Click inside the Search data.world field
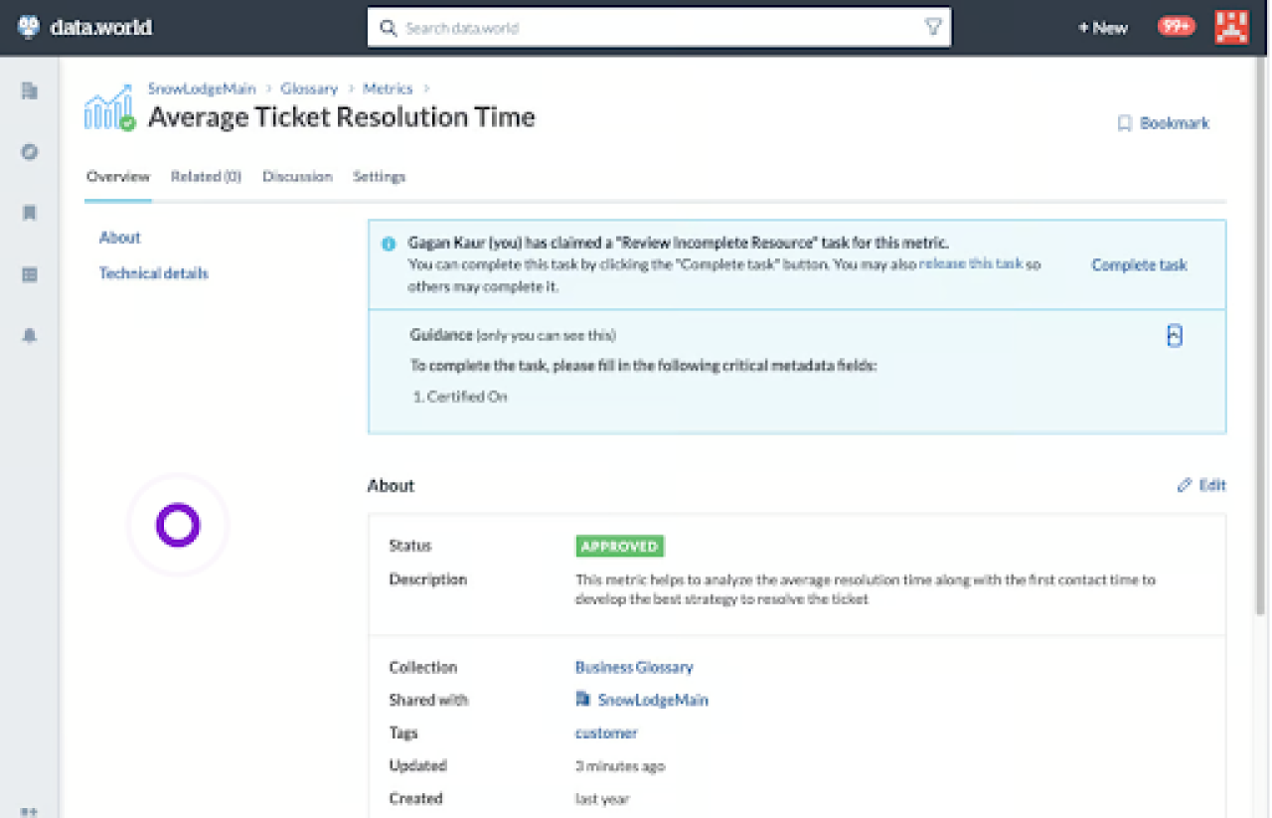Viewport: 1272px width, 818px height. (659, 28)
